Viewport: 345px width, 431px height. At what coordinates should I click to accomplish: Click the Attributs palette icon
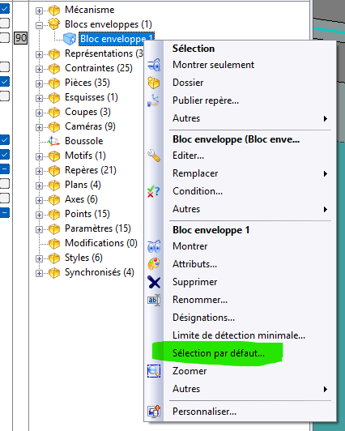click(x=154, y=264)
